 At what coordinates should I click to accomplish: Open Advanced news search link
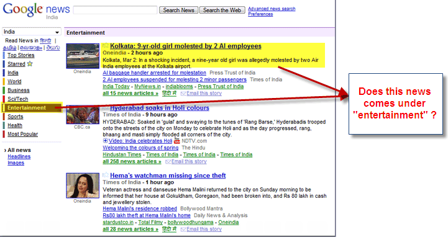tap(272, 9)
